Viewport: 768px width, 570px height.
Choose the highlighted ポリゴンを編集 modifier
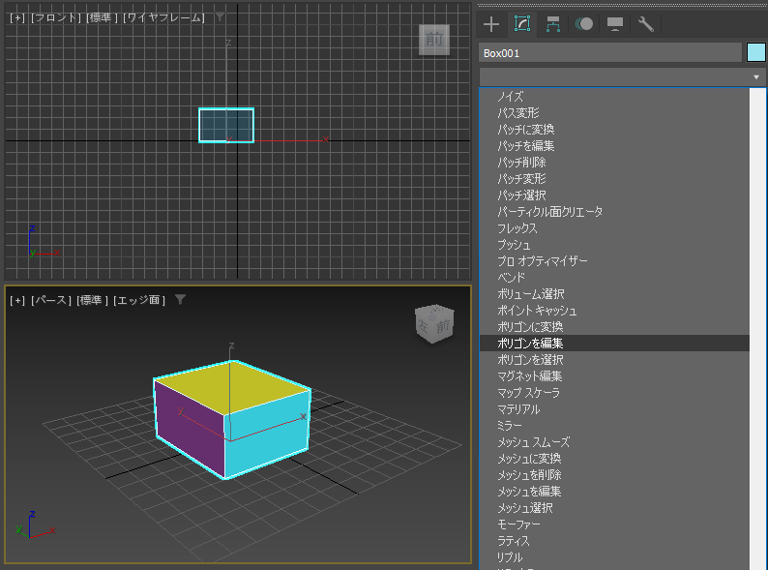pyautogui.click(x=614, y=344)
